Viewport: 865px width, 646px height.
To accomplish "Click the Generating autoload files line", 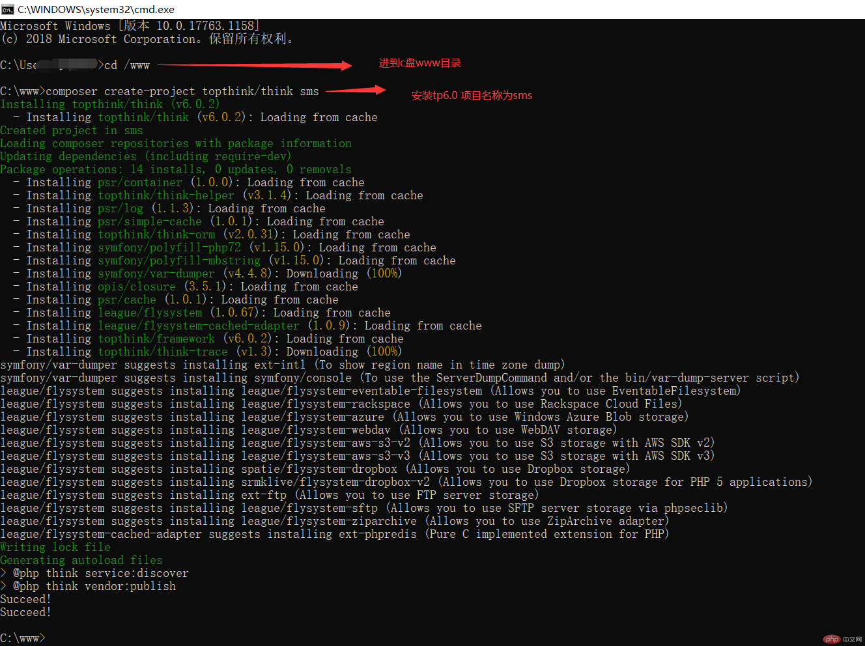I will [81, 560].
